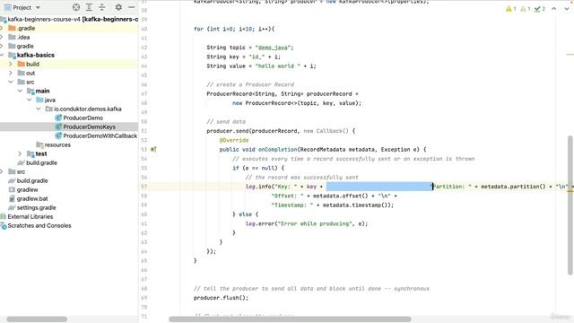Viewport: 574px width, 323px height.
Task: Click the first yellow warning indicator
Action: coord(510,9)
